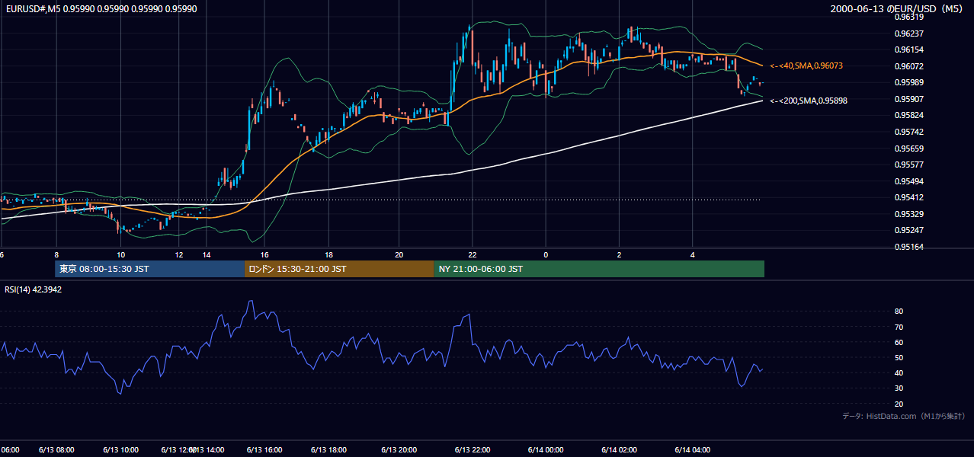Viewport: 974px width, 457px height.
Task: Click the 6/13 16:00 bottom time label
Action: pyautogui.click(x=264, y=450)
